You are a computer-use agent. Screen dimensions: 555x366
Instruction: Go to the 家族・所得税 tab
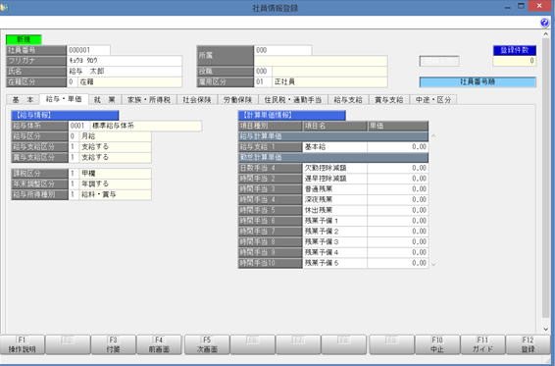click(149, 100)
